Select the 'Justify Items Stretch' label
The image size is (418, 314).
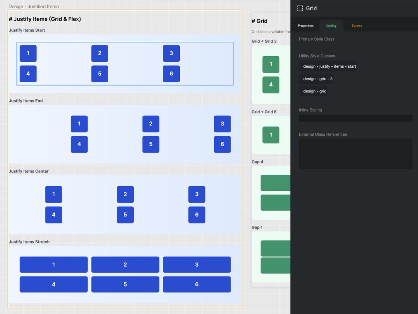tap(29, 242)
